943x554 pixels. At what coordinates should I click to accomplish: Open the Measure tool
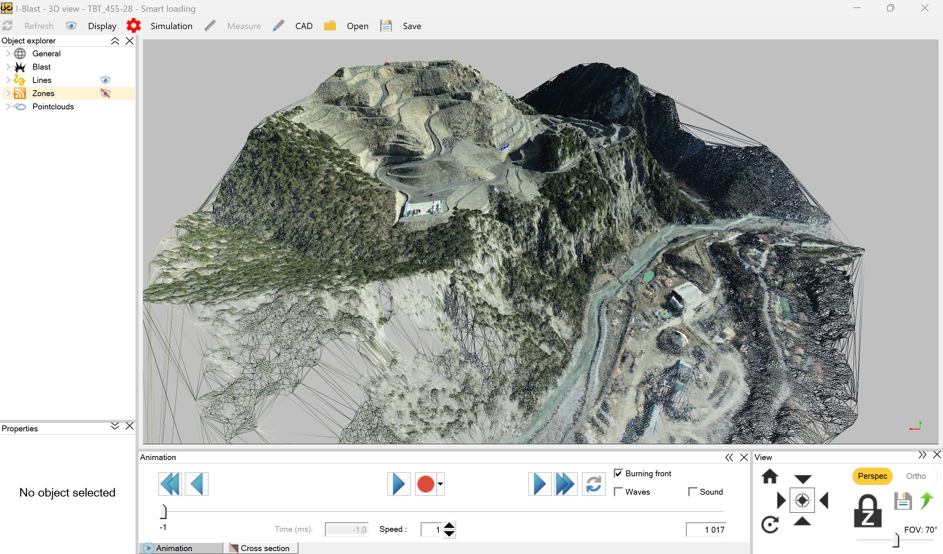pyautogui.click(x=243, y=26)
